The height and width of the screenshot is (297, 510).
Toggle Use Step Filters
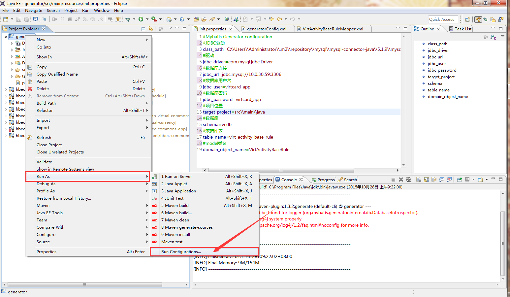pyautogui.click(x=118, y=19)
